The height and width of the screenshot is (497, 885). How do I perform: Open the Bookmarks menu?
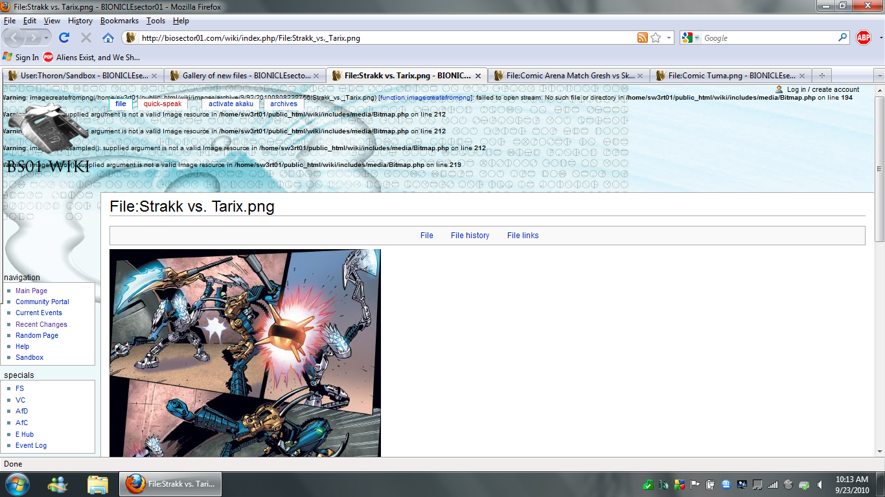tap(119, 21)
